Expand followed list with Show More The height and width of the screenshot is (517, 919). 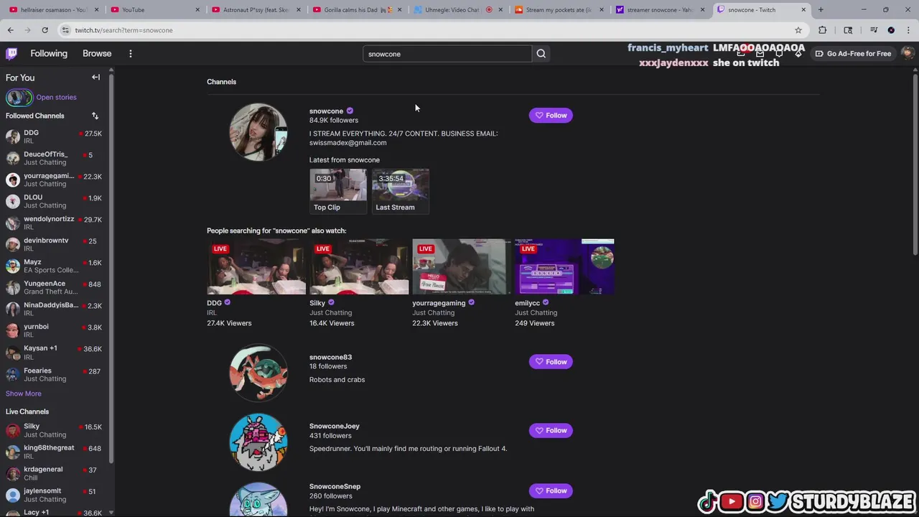pyautogui.click(x=24, y=393)
